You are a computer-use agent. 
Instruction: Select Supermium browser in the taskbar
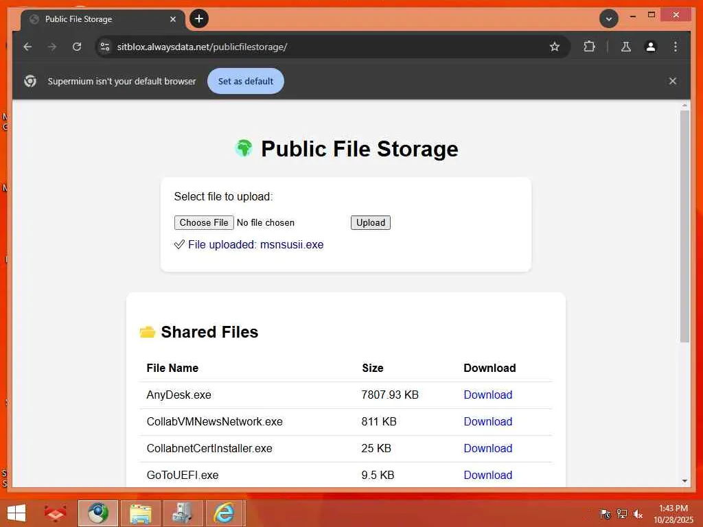pos(97,513)
